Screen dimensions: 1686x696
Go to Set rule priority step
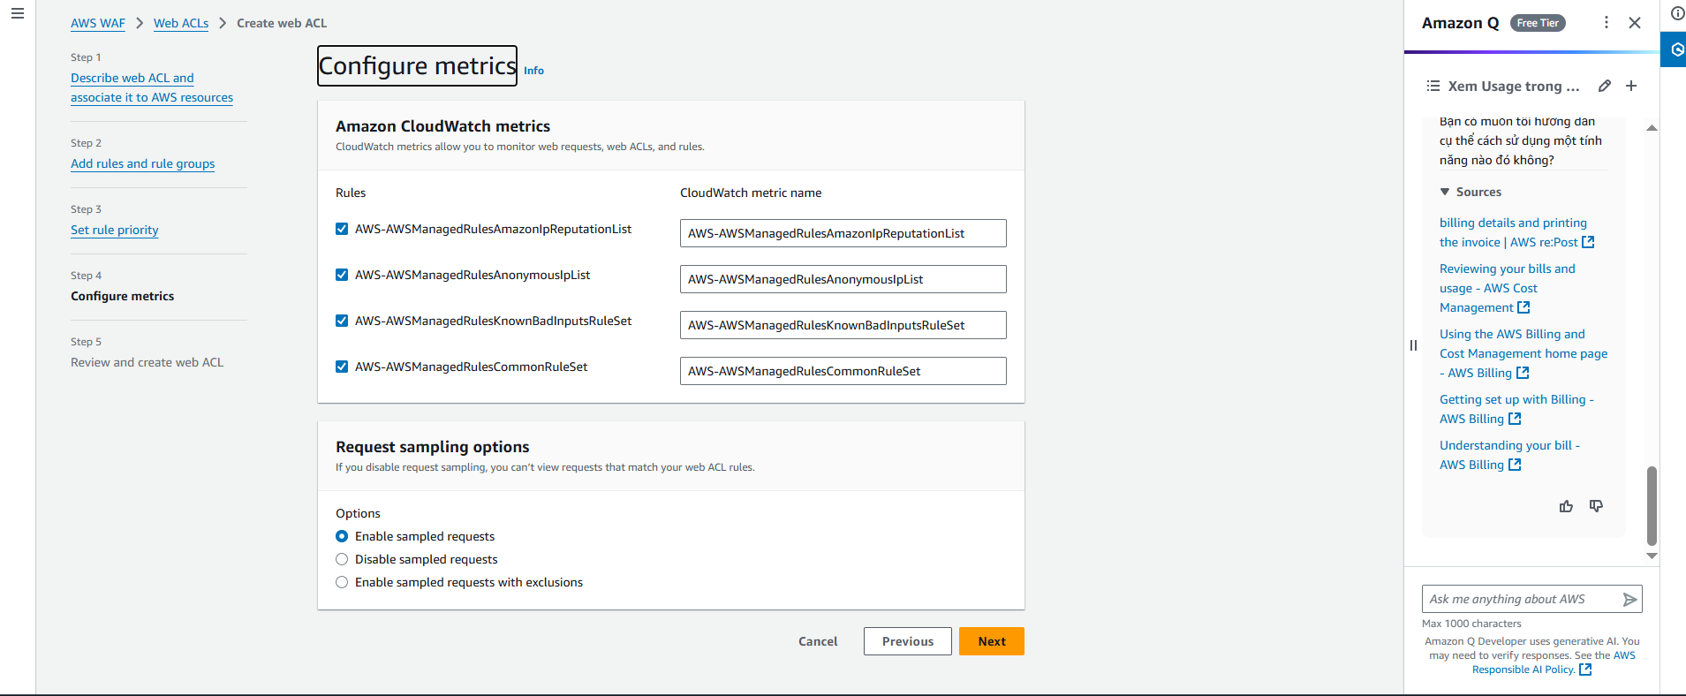pyautogui.click(x=115, y=230)
